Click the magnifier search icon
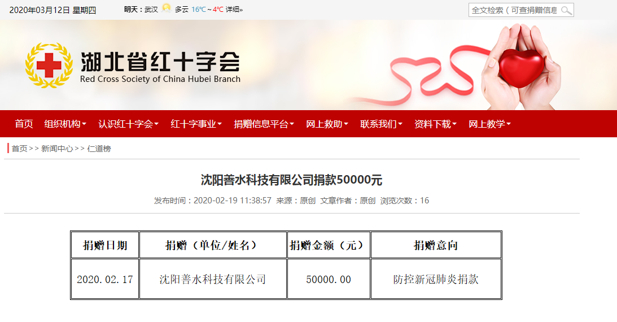 coord(566,10)
